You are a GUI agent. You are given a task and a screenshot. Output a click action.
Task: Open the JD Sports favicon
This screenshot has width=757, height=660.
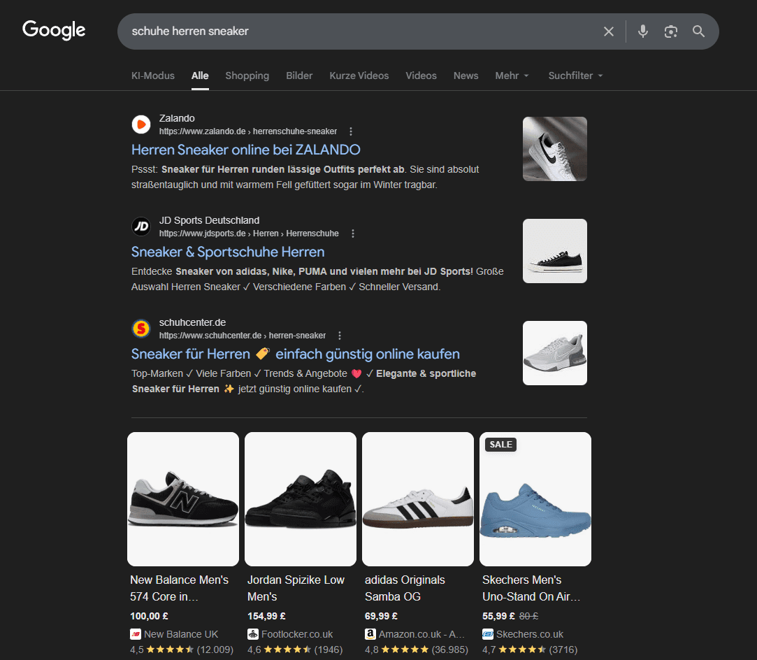(141, 227)
